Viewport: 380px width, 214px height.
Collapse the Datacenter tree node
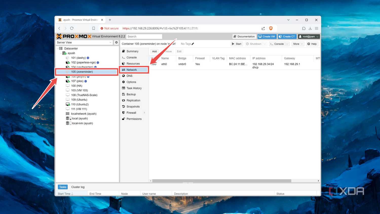(x=58, y=48)
